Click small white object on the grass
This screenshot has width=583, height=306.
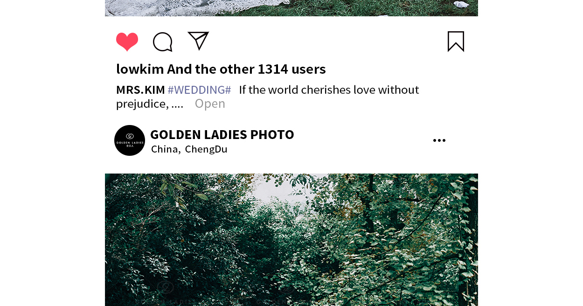click(462, 5)
